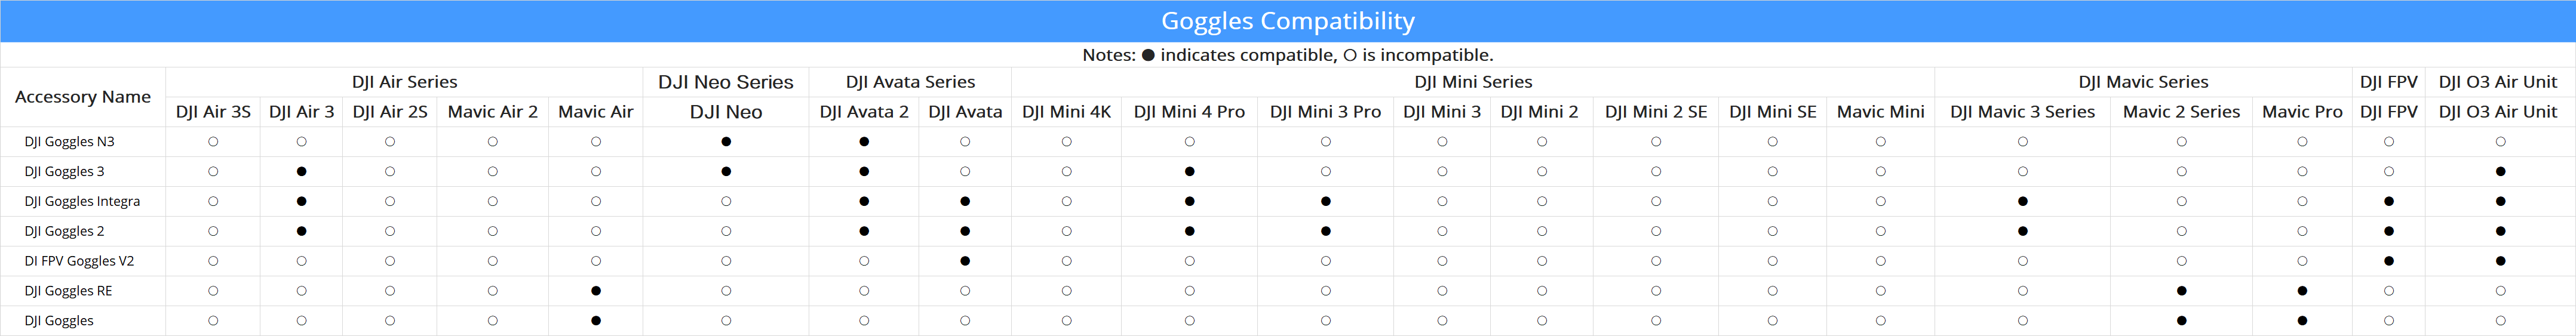Image resolution: width=2576 pixels, height=336 pixels.
Task: Click the empty circle for DJI Goggles and Mavic Mini
Action: point(1881,321)
